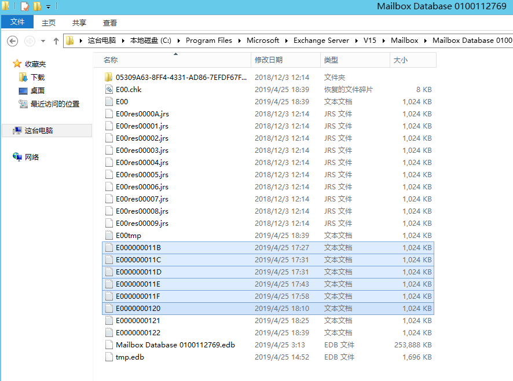513x381 pixels.
Task: Go forward using the forward arrow button
Action: tap(30, 41)
